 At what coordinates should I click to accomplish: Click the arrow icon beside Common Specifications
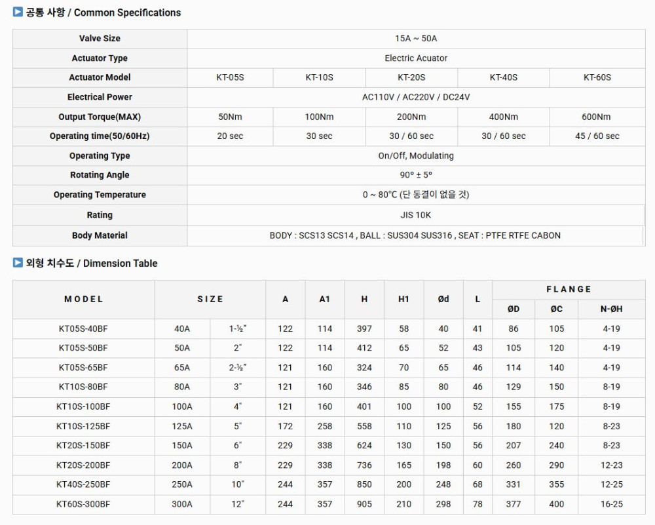pos(18,12)
